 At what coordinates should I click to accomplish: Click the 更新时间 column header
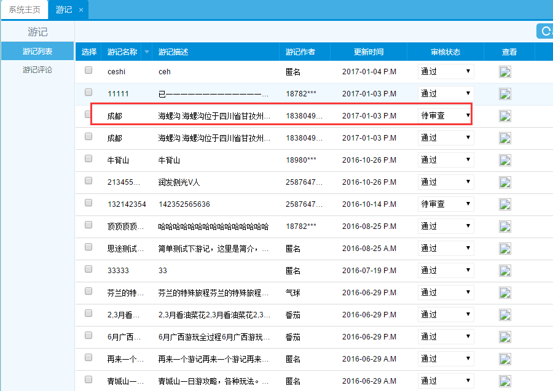(369, 52)
